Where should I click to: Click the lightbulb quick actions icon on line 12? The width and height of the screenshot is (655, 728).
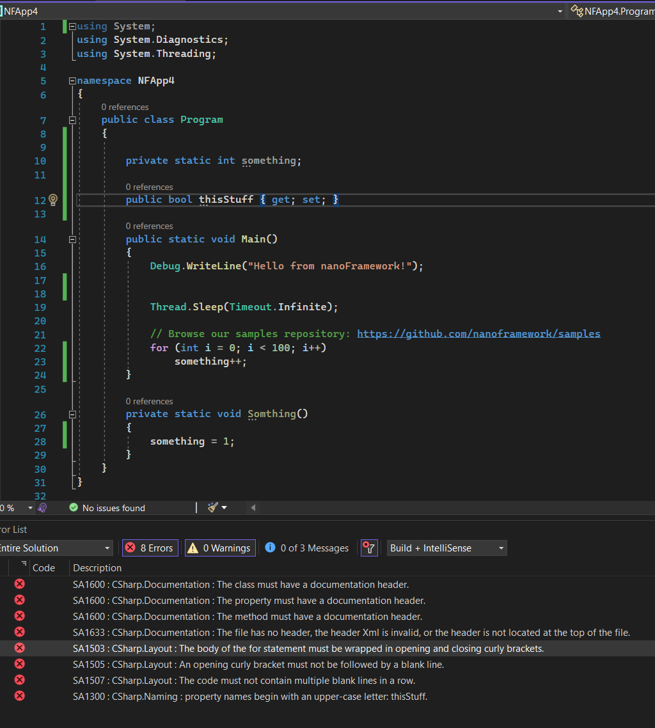[53, 200]
